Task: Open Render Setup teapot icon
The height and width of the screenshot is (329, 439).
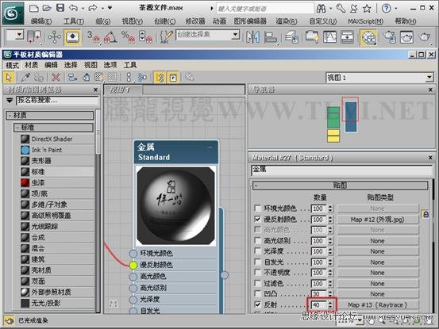Action: (x=389, y=37)
